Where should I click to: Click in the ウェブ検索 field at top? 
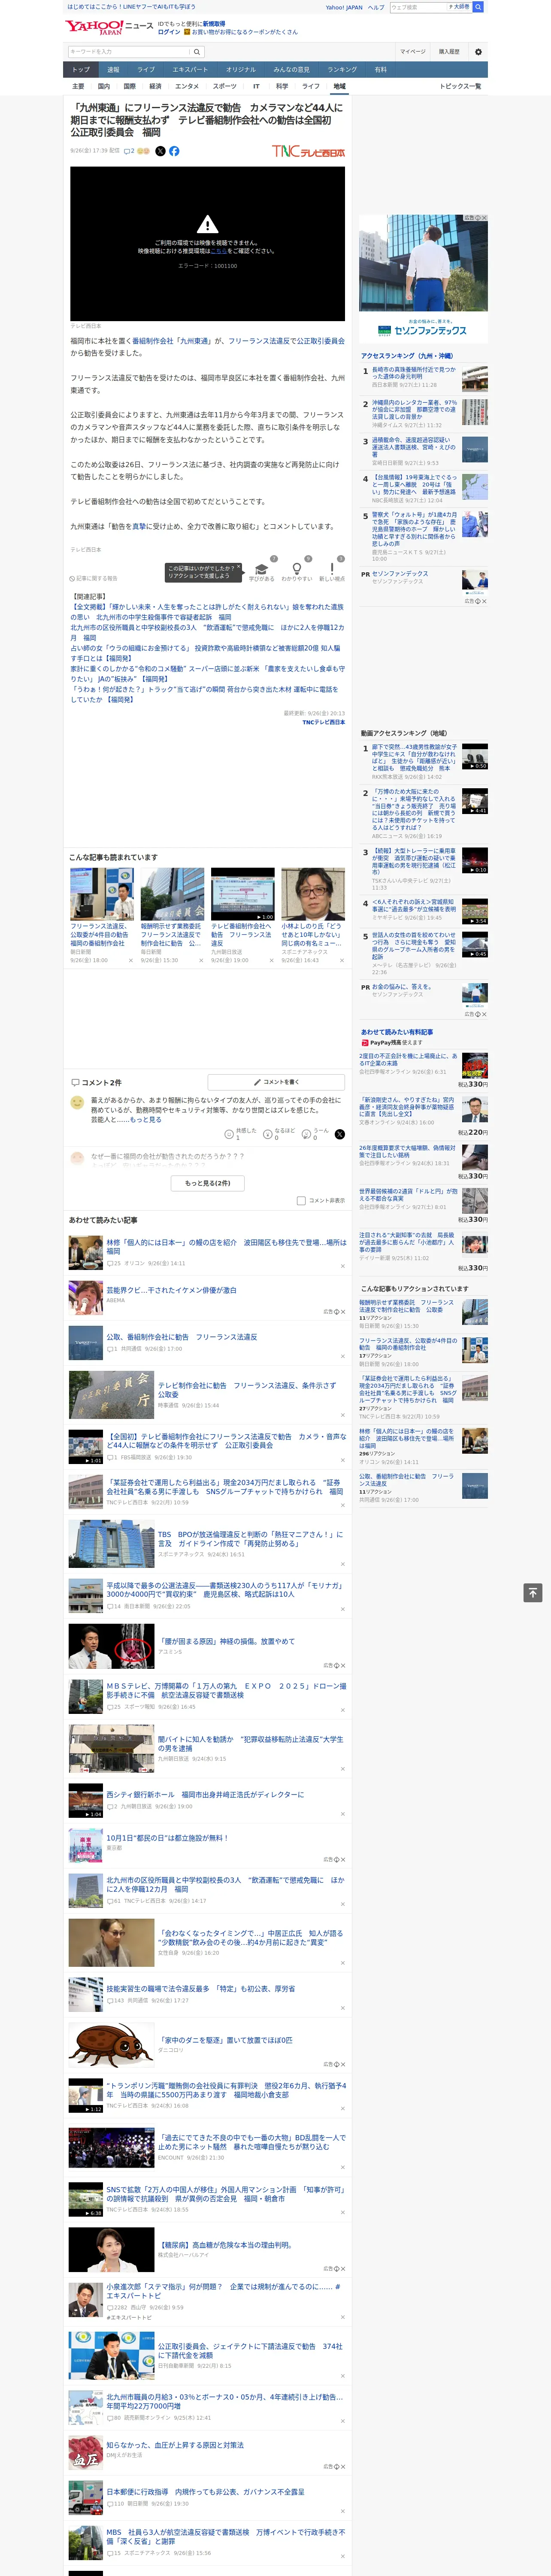417,7
